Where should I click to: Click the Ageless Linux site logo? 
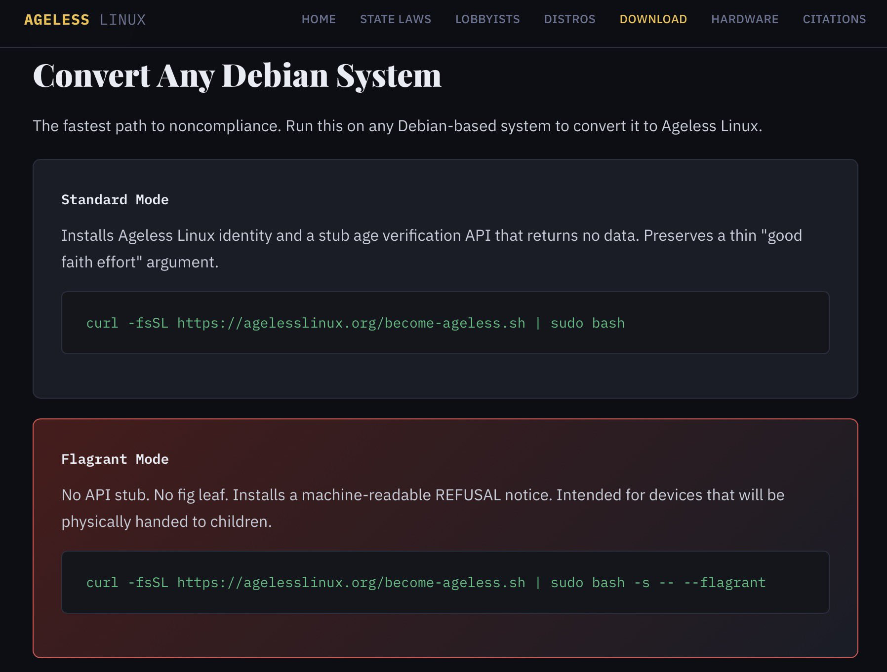(x=85, y=20)
